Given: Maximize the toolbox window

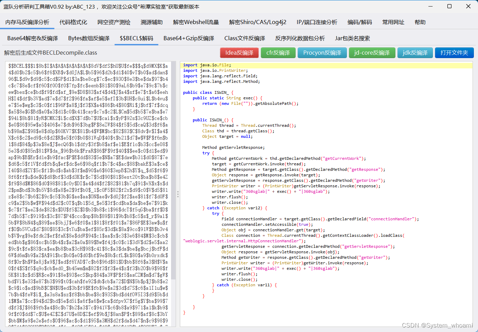Looking at the screenshot, I should point(449,6).
